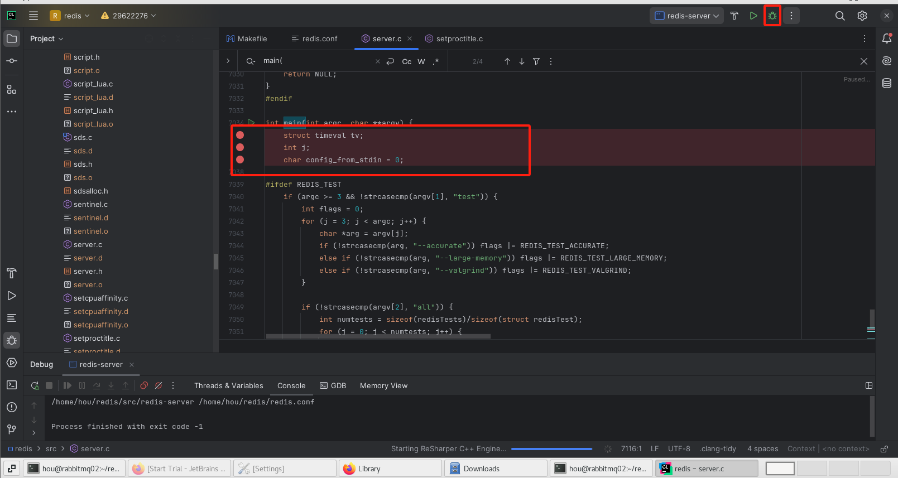Viewport: 898px width, 478px height.
Task: Expand the Project view dropdown
Action: point(47,38)
